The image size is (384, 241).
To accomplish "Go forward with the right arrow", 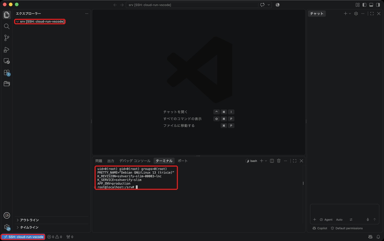I will click(x=122, y=5).
